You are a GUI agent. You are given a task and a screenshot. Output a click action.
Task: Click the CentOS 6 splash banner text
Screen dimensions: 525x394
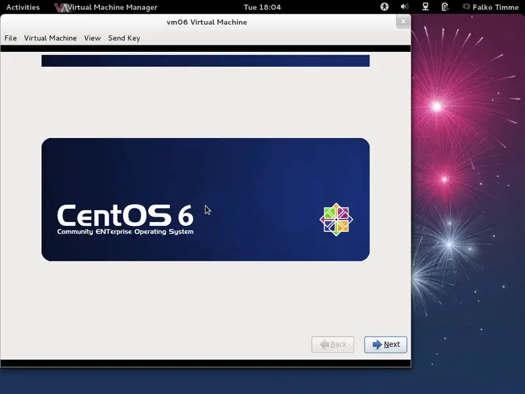tap(125, 215)
